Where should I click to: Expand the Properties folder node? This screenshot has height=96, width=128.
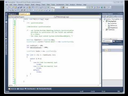click(106, 23)
